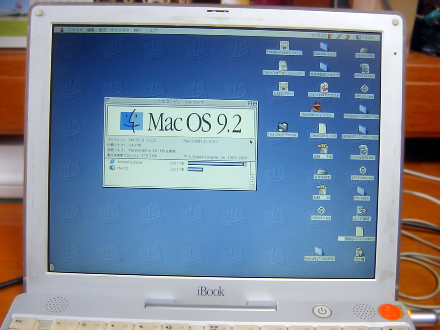Open the ウインドウ menu
This screenshot has width=440, height=330.
coord(120,30)
